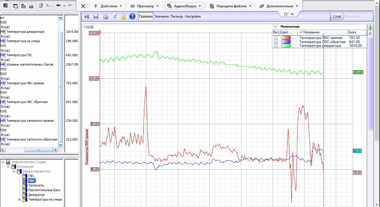
Task: Refresh chart data with the green arrows icon
Action: [x=115, y=17]
